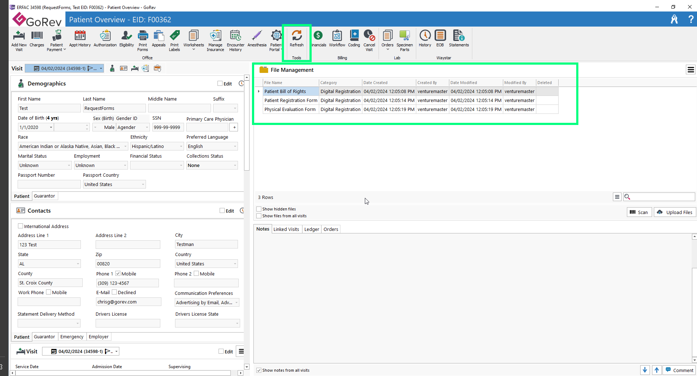Click the E-Mail address field
The height and width of the screenshot is (376, 697).
point(128,302)
